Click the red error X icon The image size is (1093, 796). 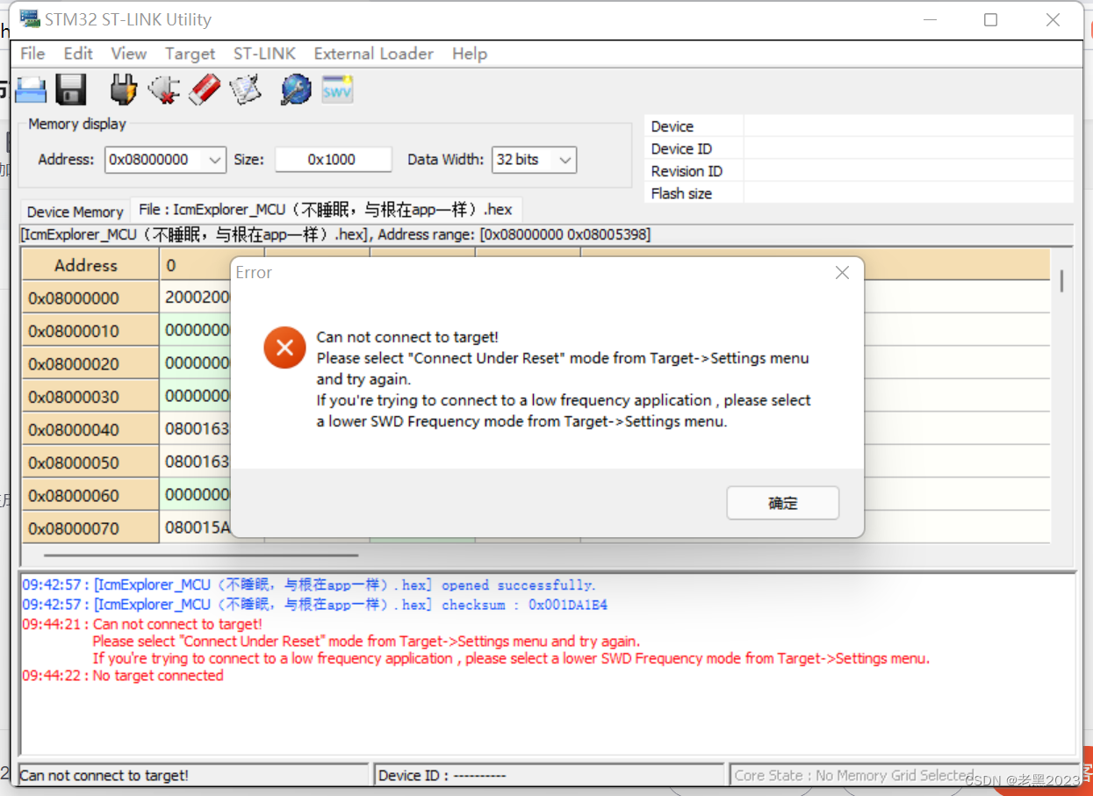(x=284, y=348)
